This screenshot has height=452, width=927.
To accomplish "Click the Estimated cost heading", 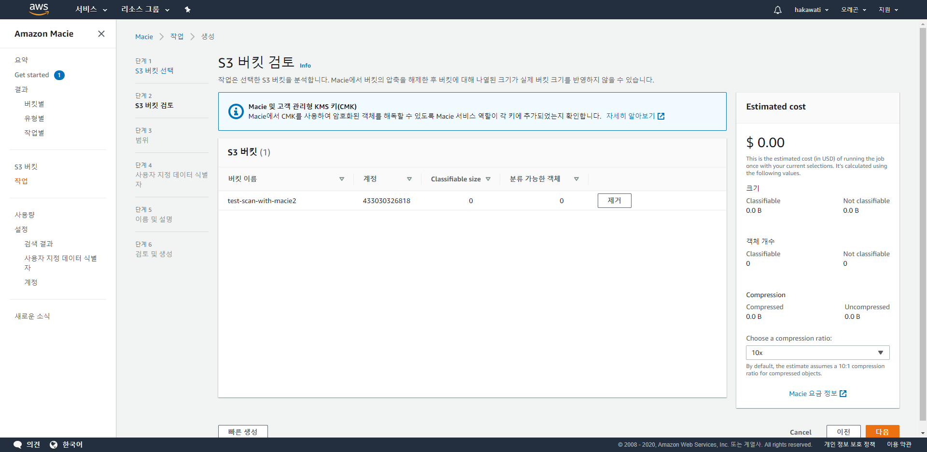I will tap(776, 107).
